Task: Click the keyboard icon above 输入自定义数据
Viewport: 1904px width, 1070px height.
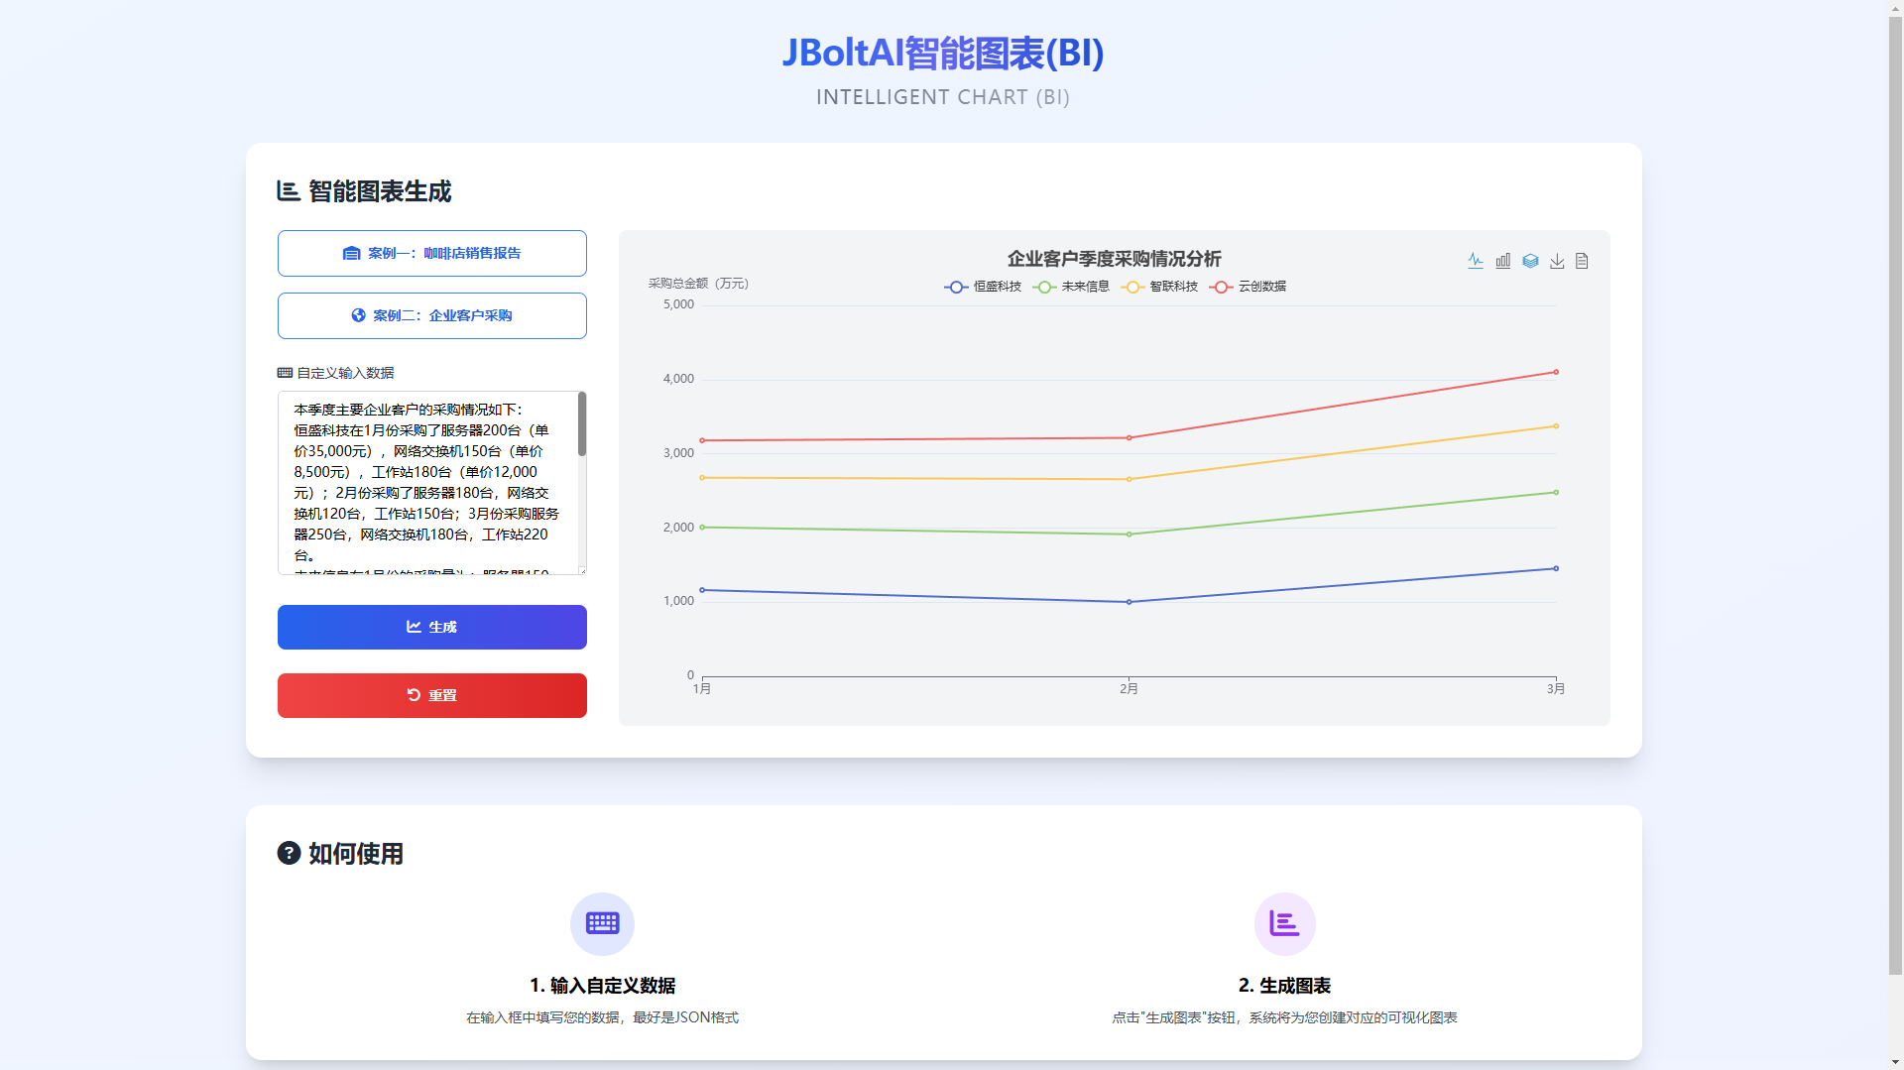Action: 602,923
